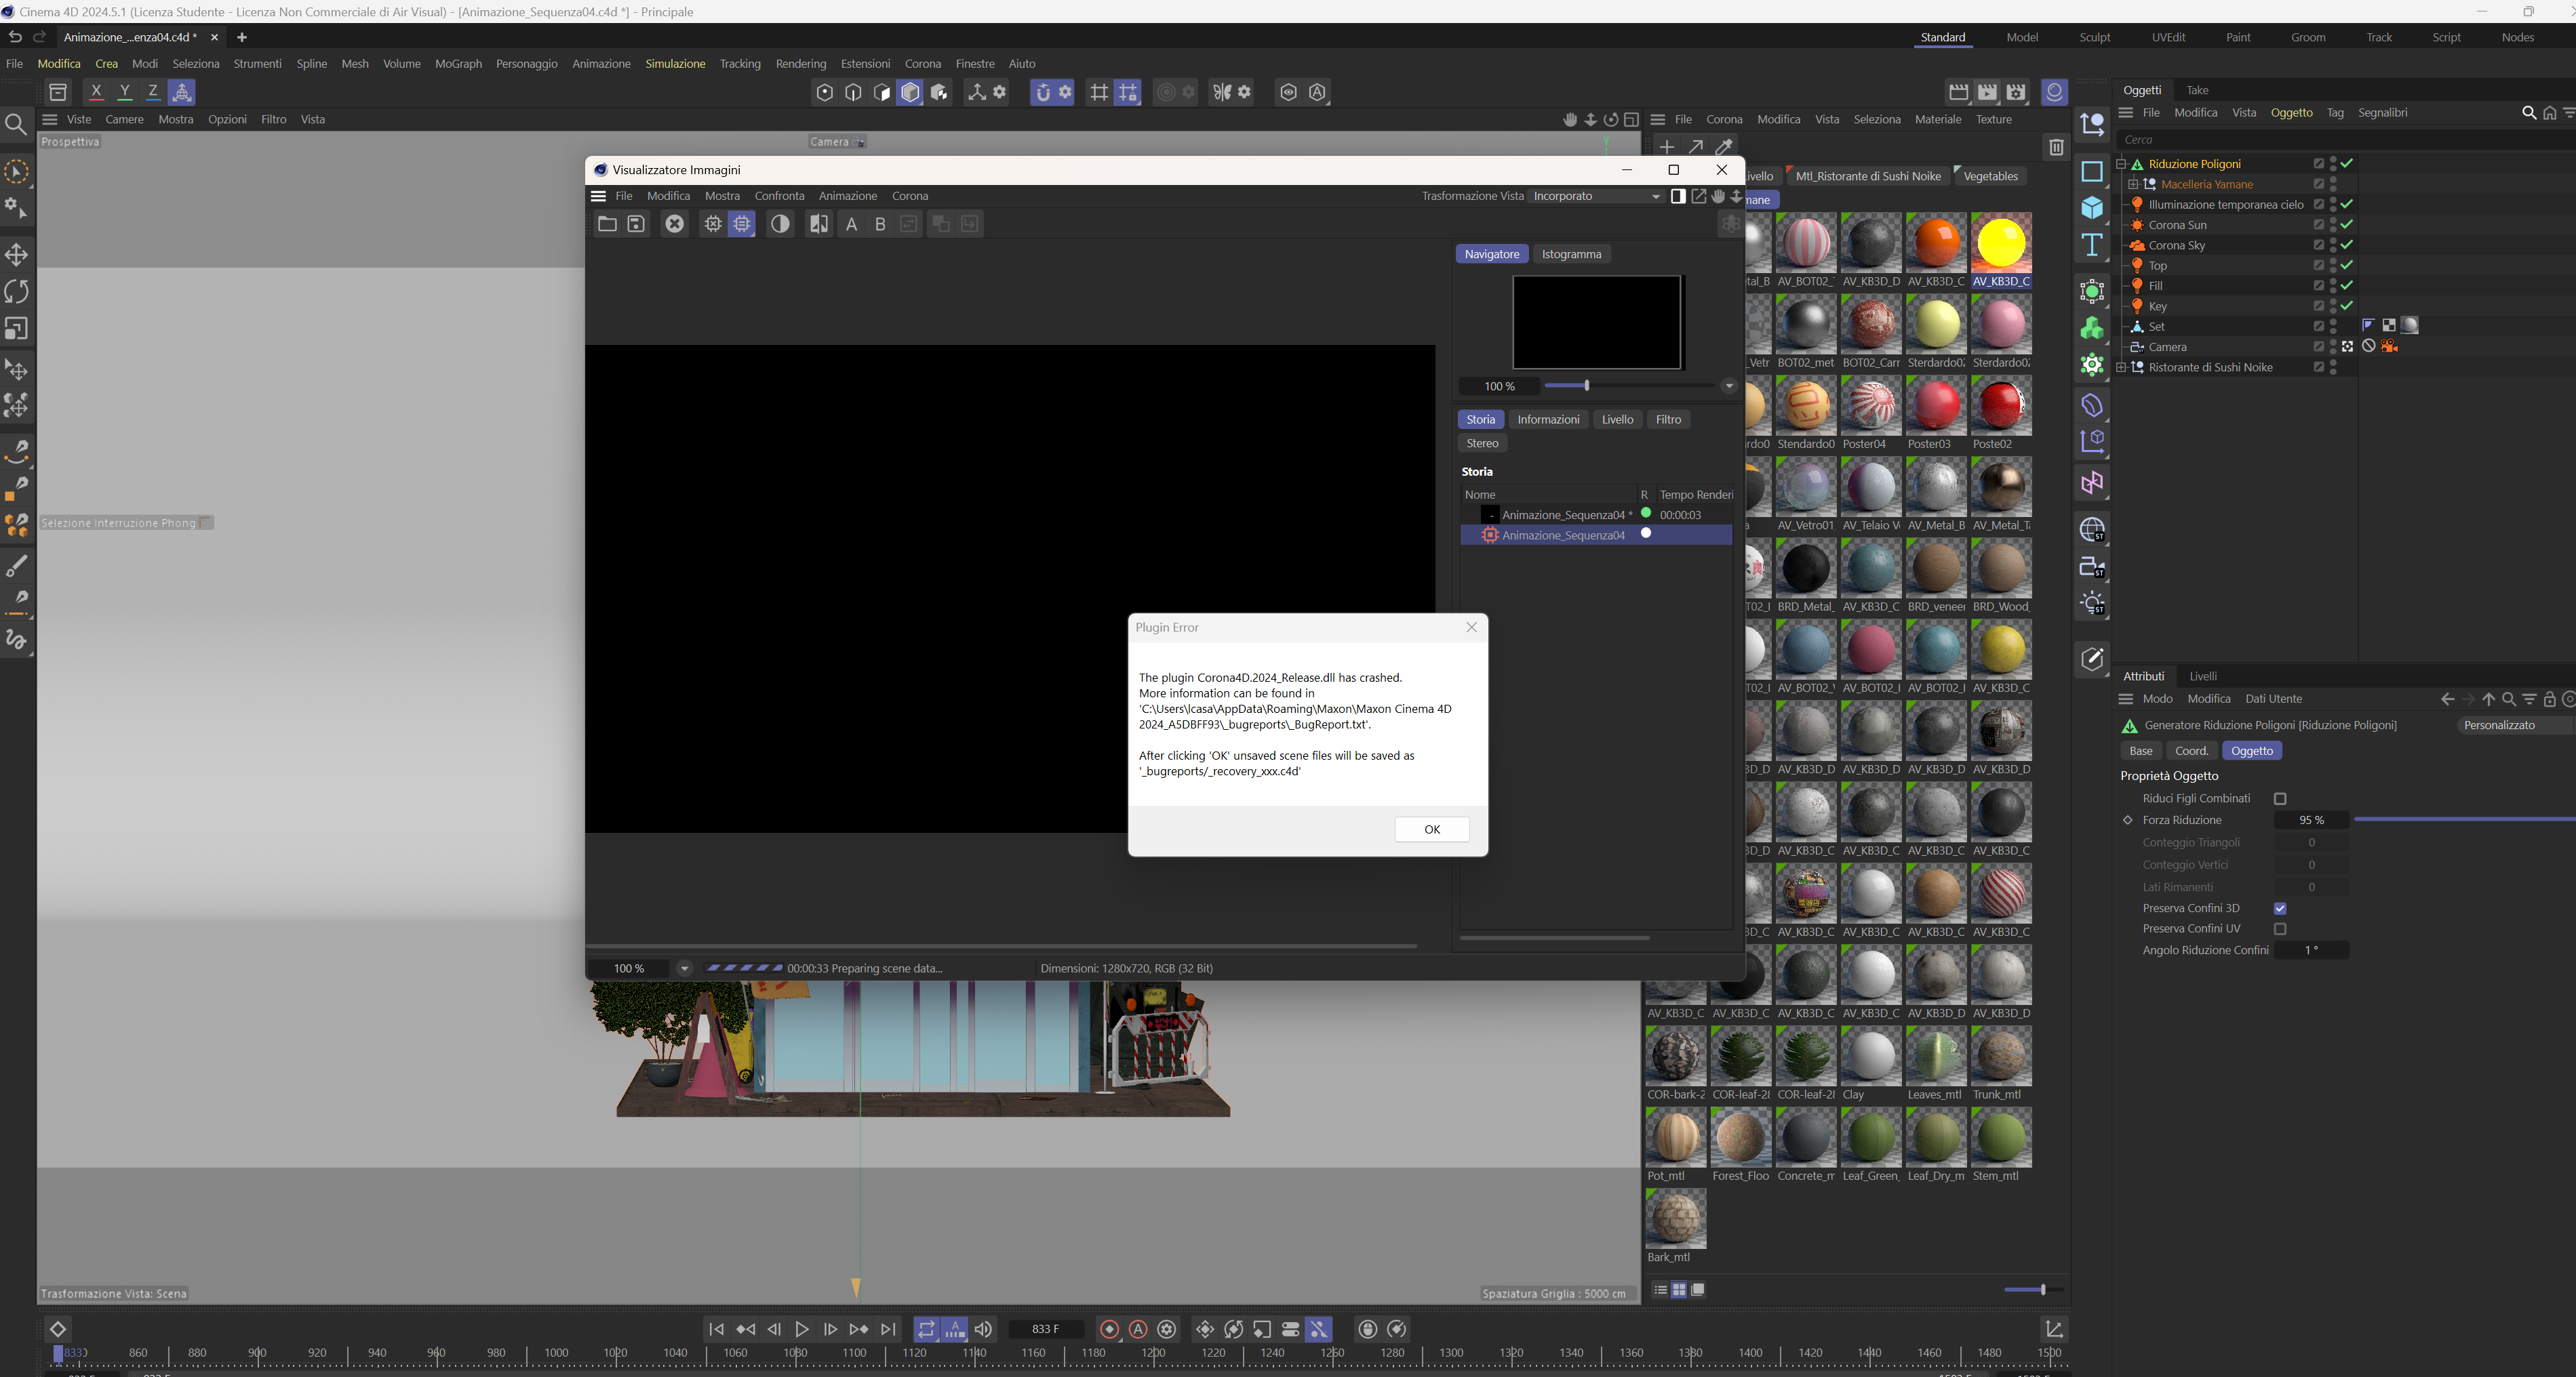This screenshot has width=2576, height=1377.
Task: Adjust the Navigatore zoom slider
Action: coord(1586,386)
